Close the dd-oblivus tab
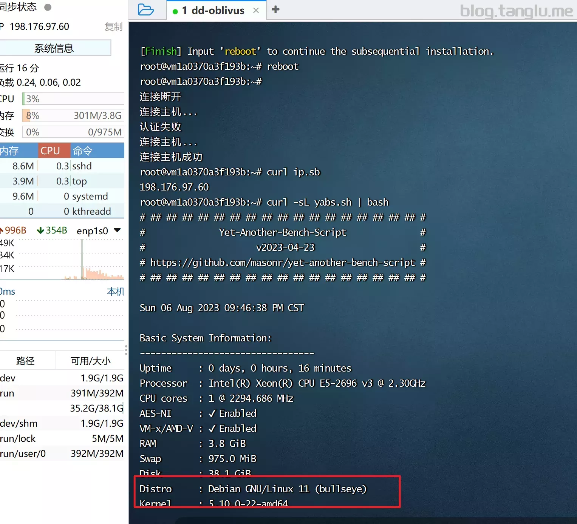This screenshot has width=577, height=524. click(256, 11)
